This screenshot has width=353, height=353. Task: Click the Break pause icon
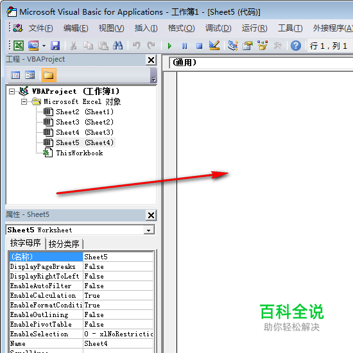184,46
